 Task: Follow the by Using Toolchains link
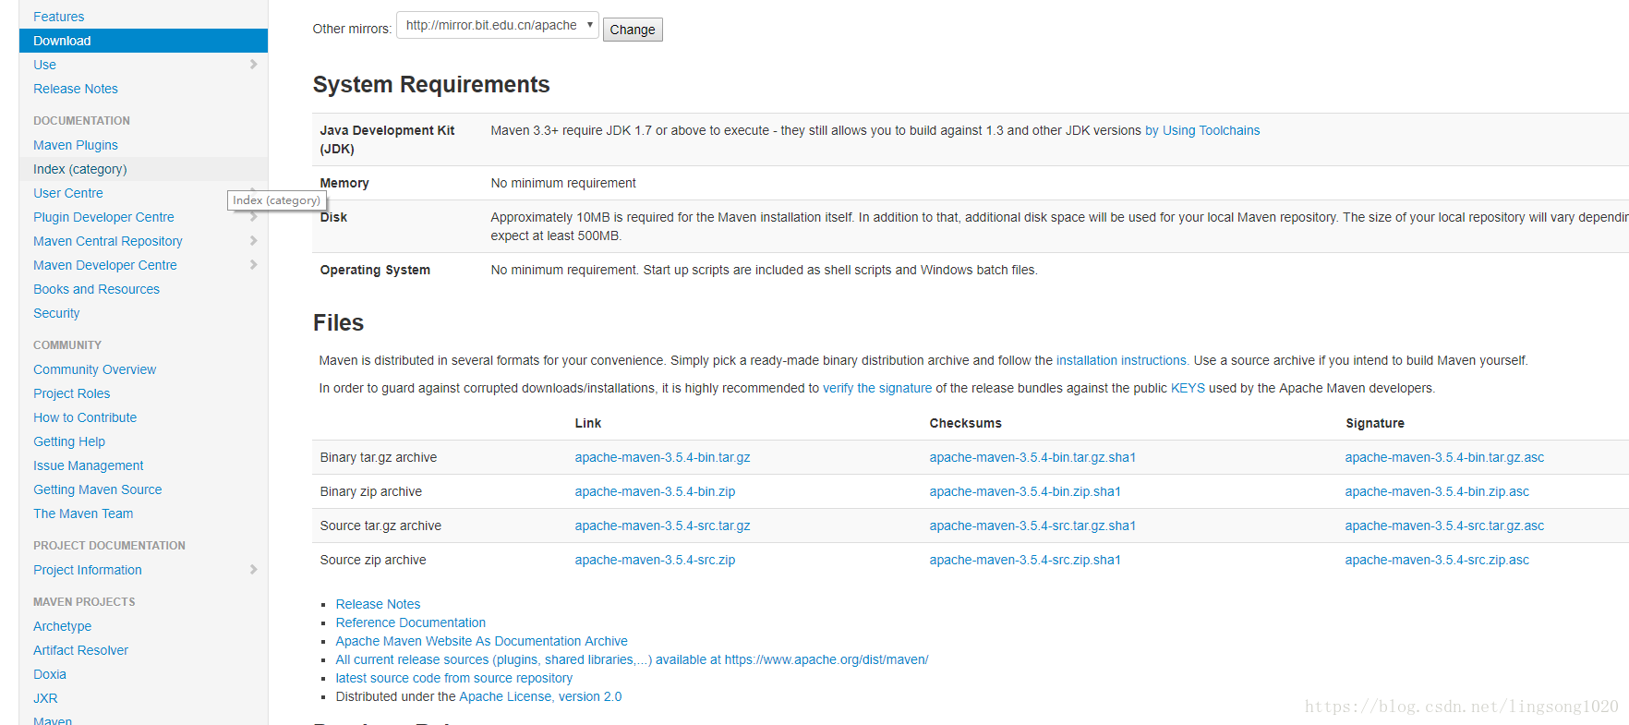(x=1202, y=130)
